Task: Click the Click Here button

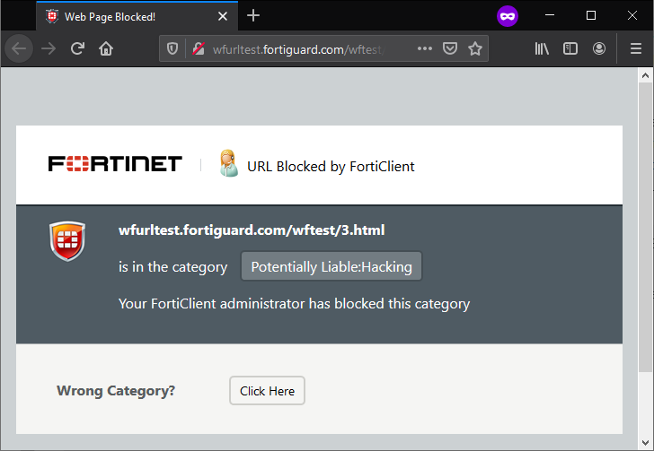Action: [267, 391]
